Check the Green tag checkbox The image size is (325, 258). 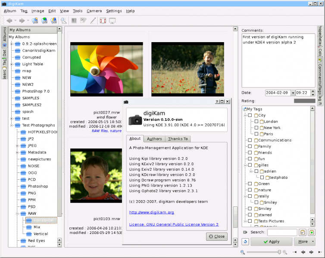[x=250, y=184]
